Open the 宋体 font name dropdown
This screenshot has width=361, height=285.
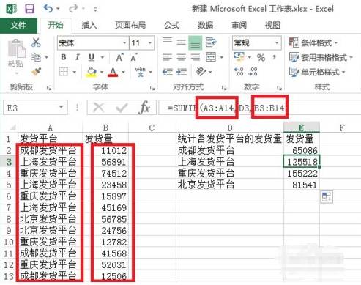tap(124, 43)
